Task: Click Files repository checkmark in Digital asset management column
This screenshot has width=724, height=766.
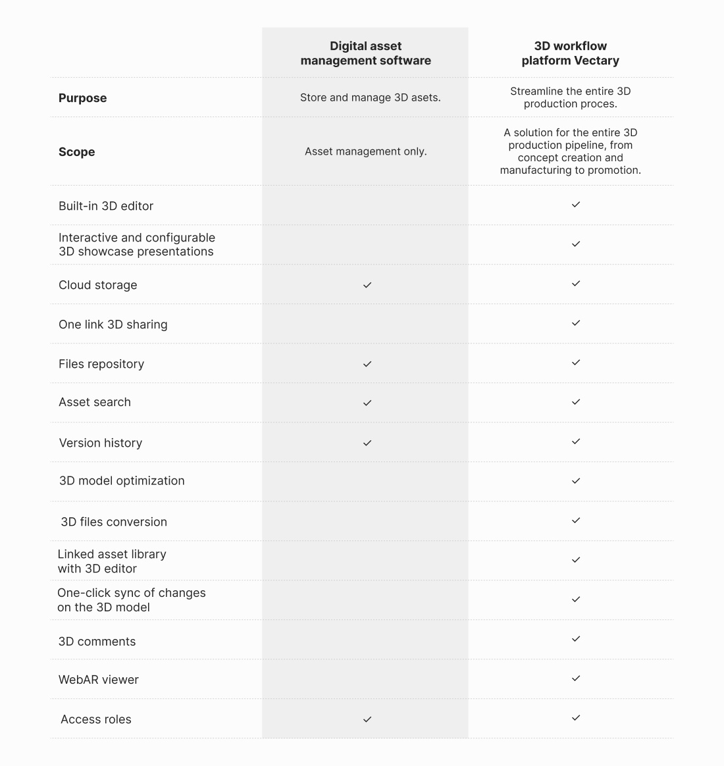Action: (x=367, y=364)
